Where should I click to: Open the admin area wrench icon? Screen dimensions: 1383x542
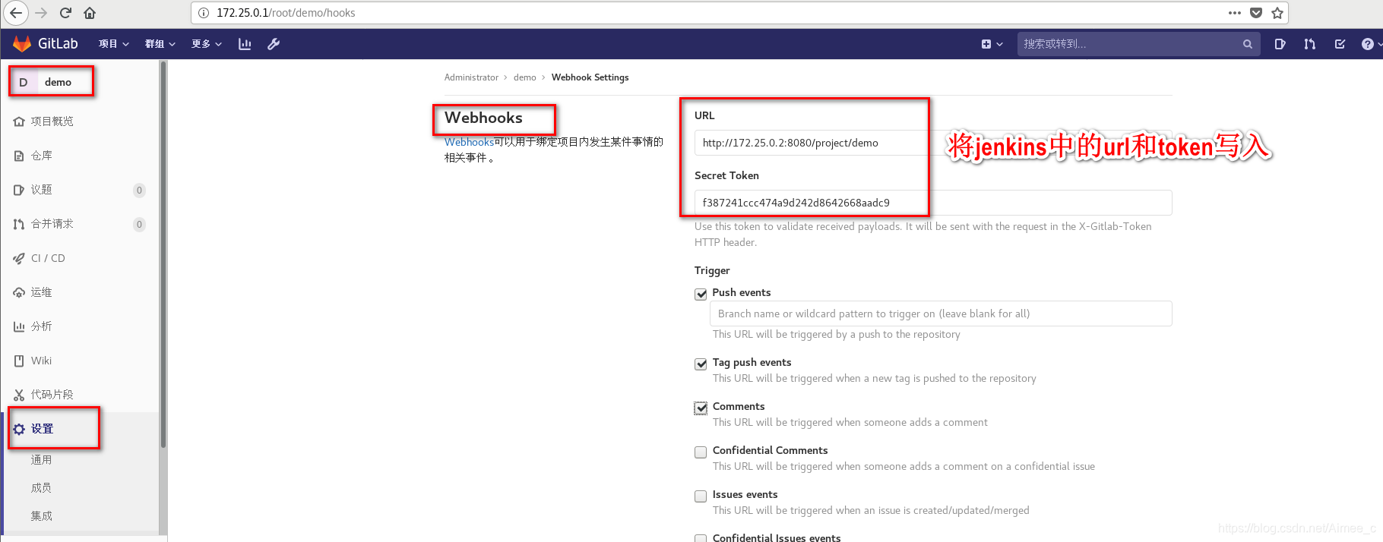coord(274,44)
